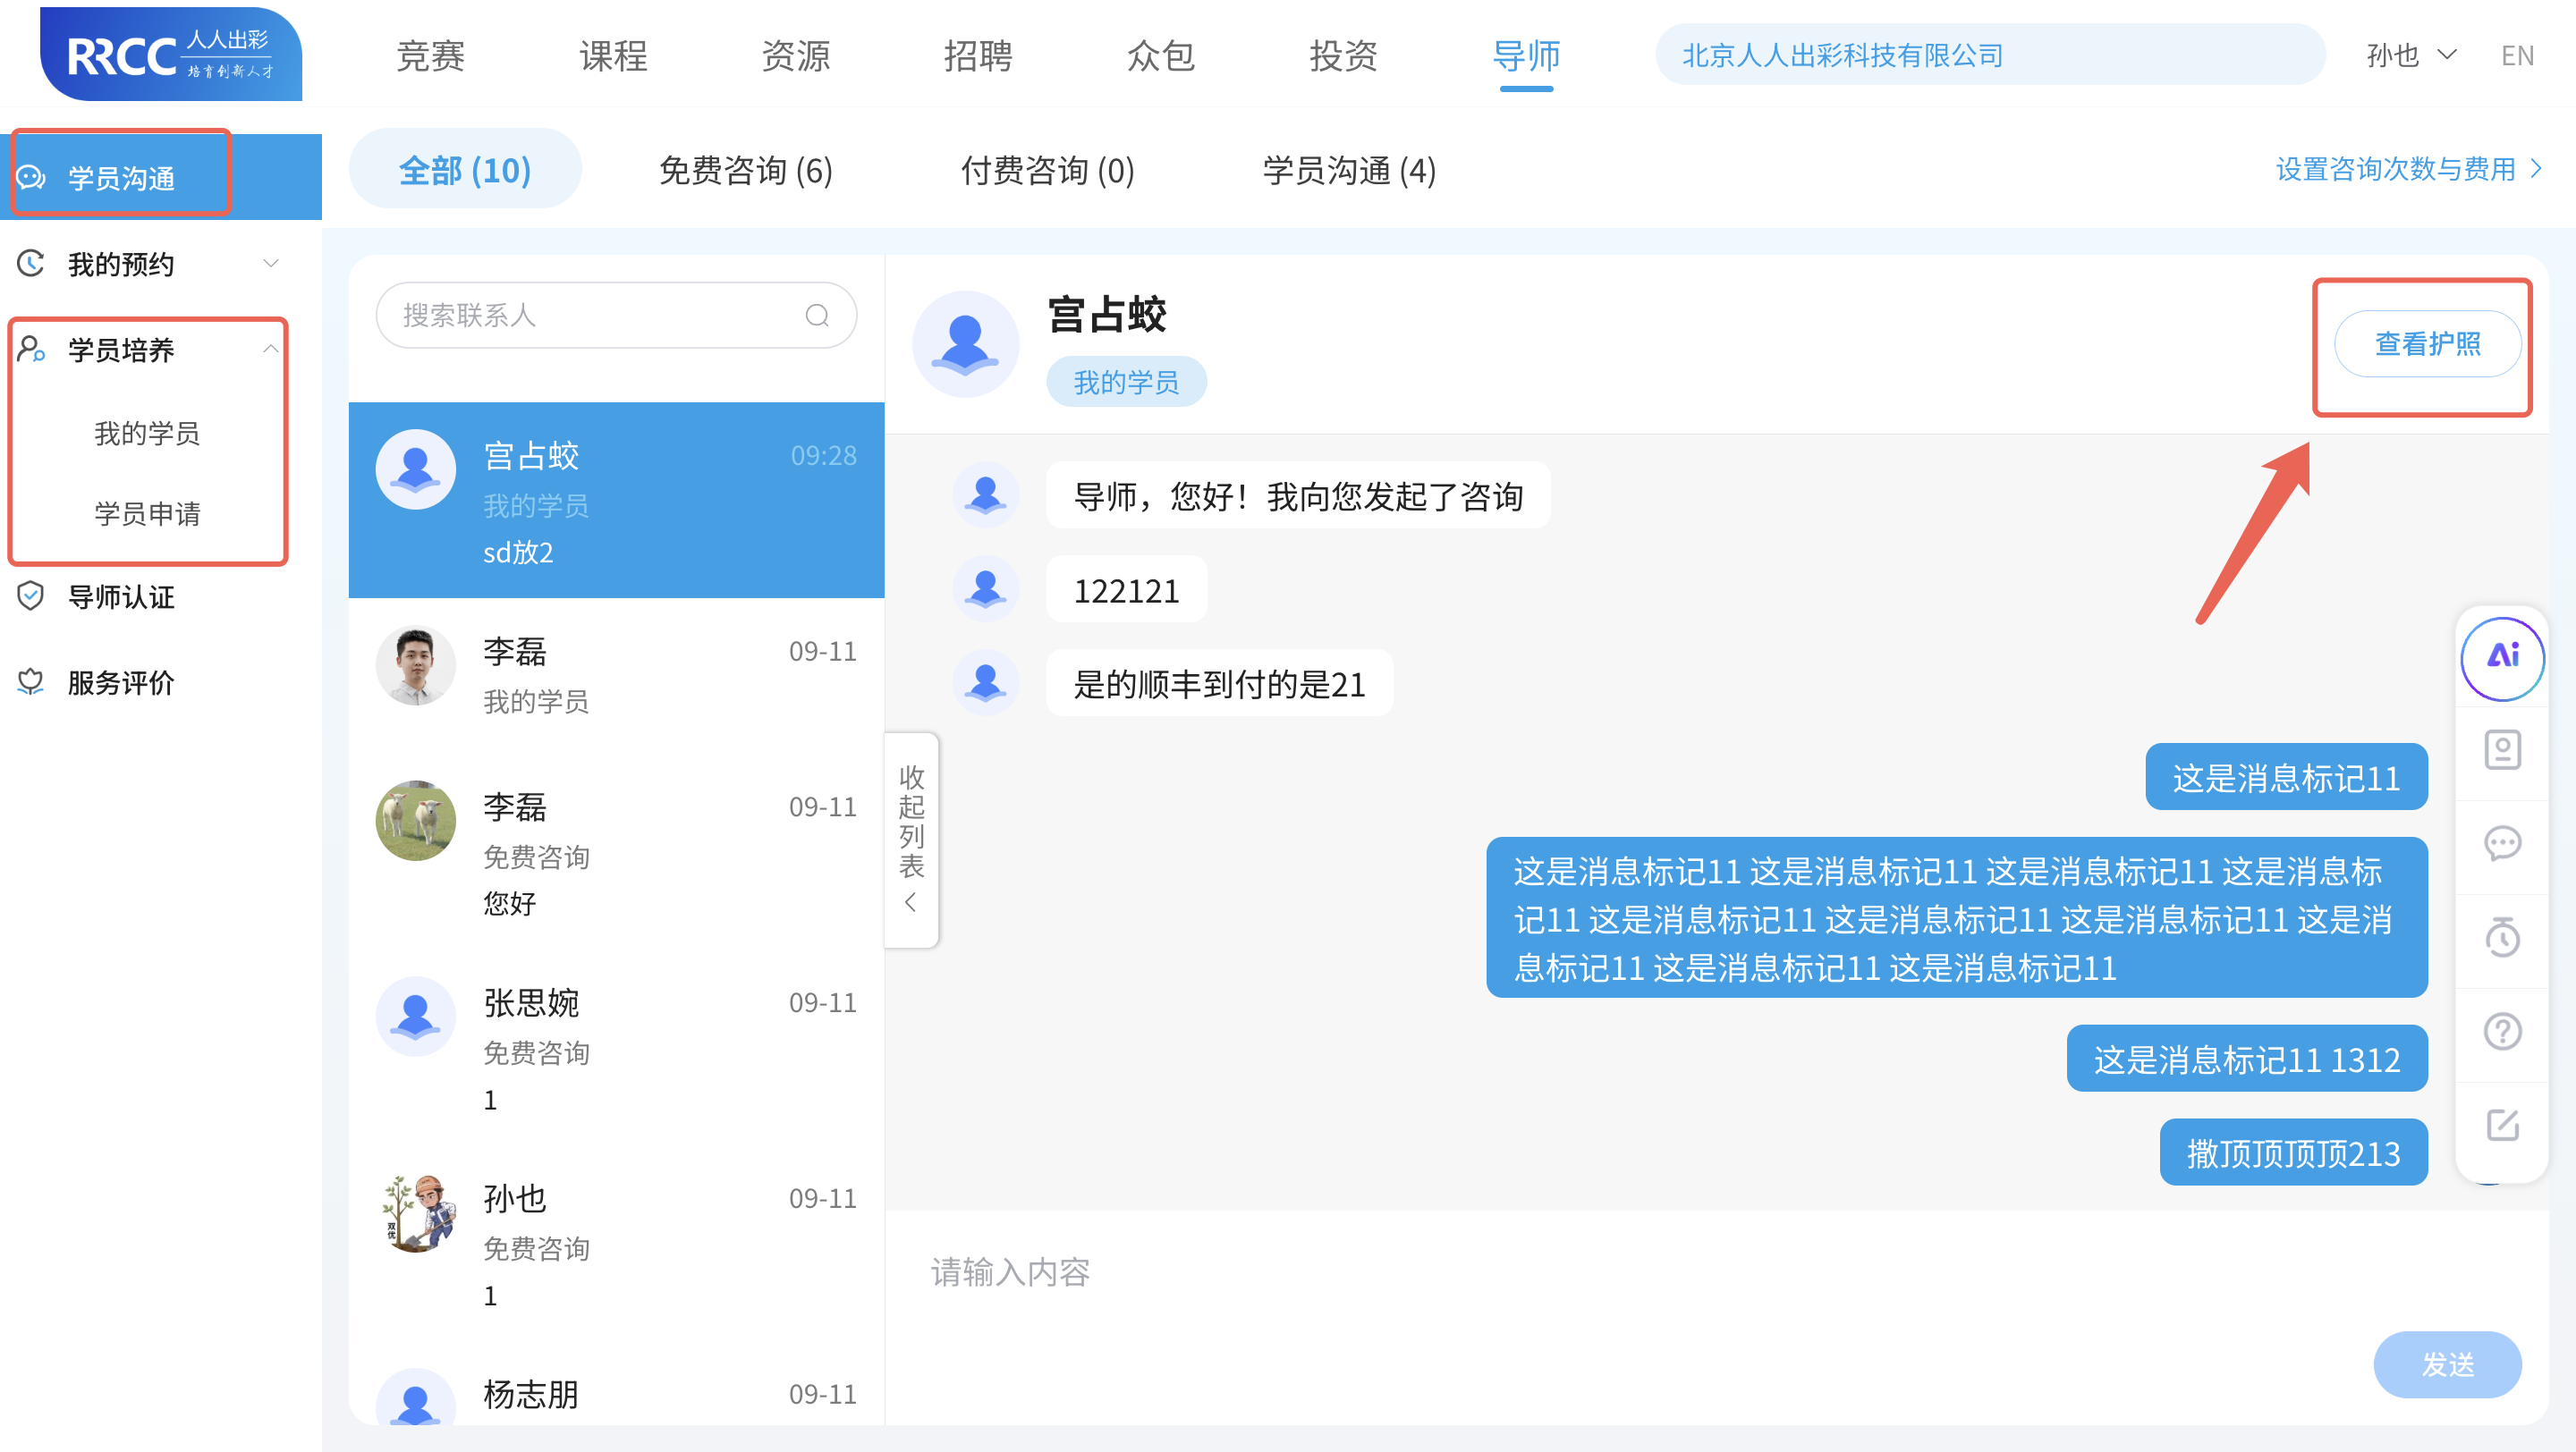Click the 发送 send button

tap(2447, 1364)
